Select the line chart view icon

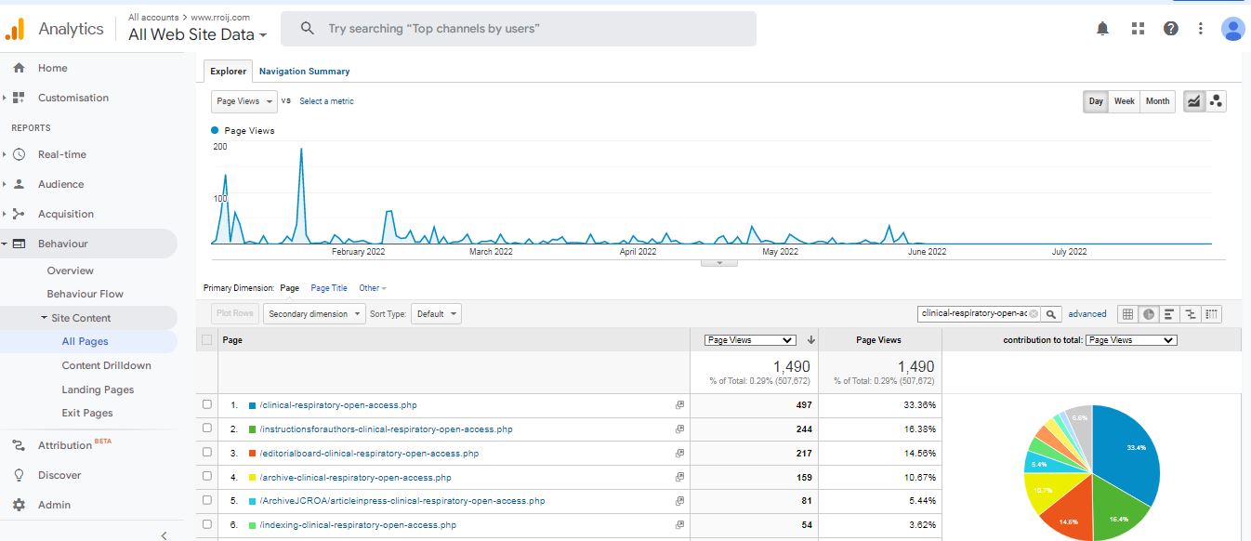[x=1193, y=101]
